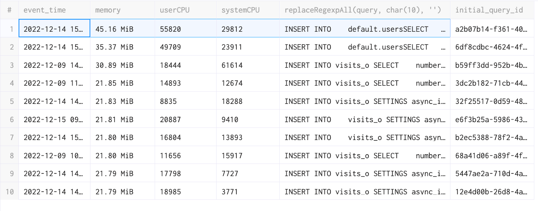Select the 45.16 MiB memory cell
The height and width of the screenshot is (211, 538).
[x=114, y=29]
